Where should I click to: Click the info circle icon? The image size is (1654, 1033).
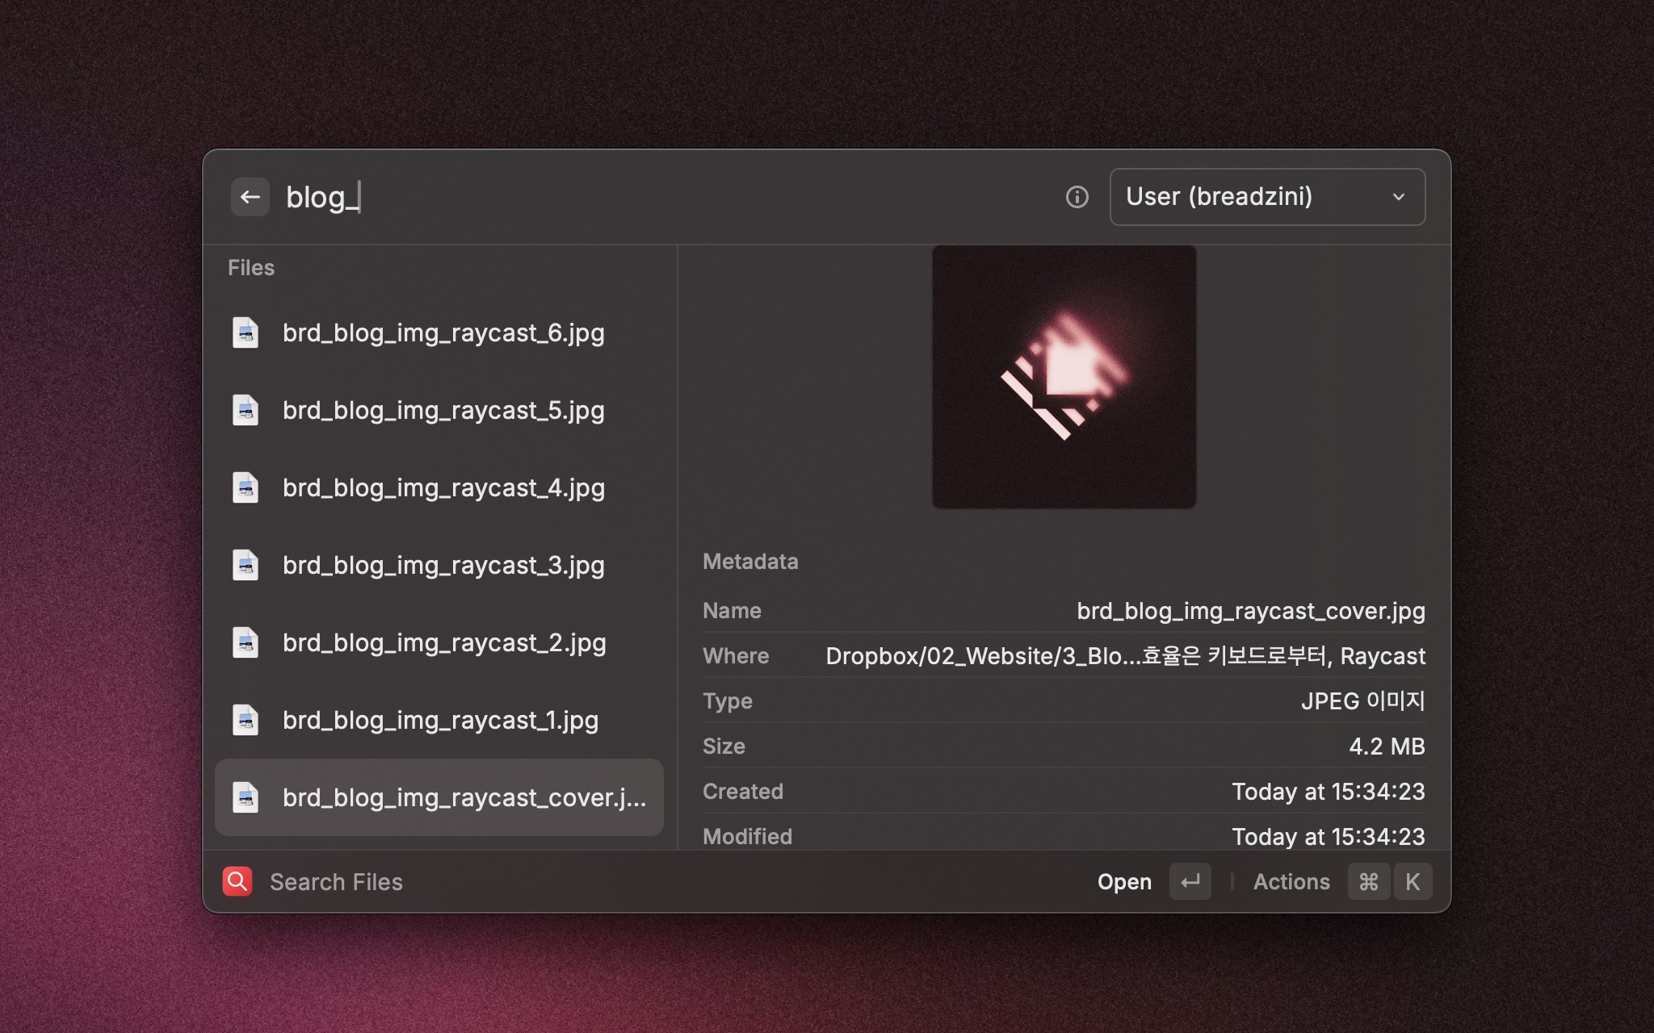point(1077,197)
